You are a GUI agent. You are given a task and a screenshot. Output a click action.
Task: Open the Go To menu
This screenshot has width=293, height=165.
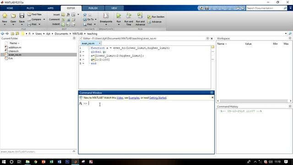click(x=90, y=19)
